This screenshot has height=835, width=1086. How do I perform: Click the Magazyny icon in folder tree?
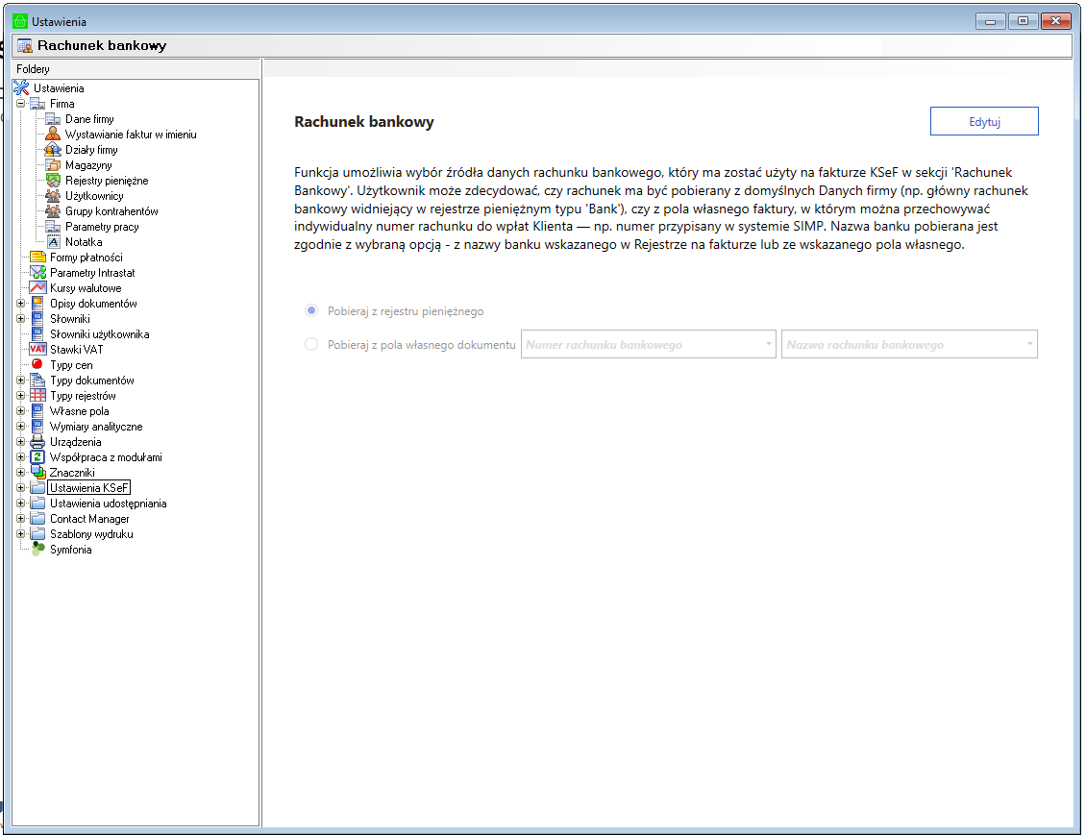(53, 165)
